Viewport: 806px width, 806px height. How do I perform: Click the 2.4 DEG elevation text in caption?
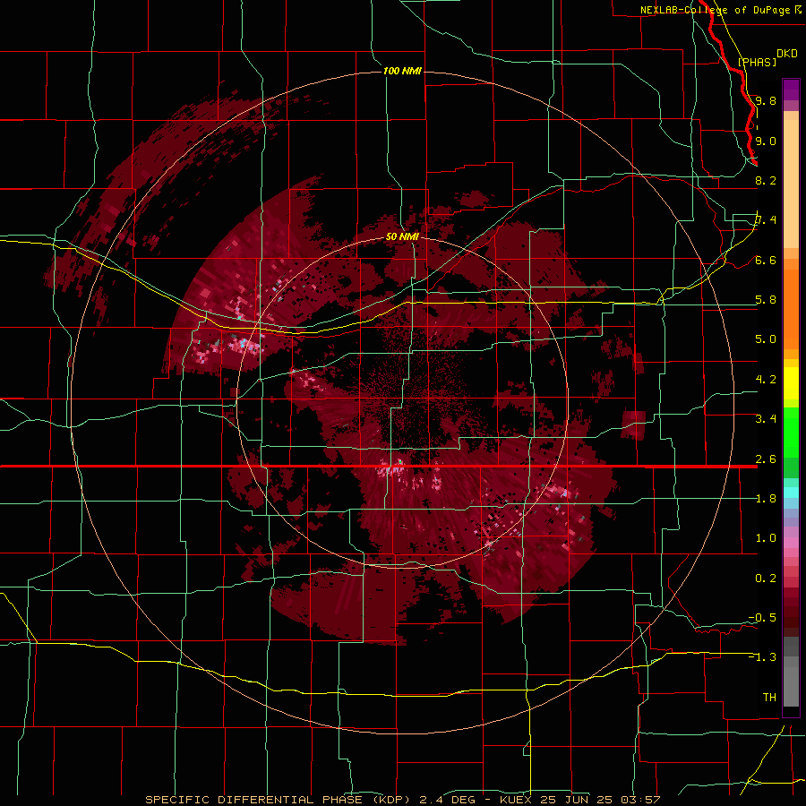click(x=449, y=800)
